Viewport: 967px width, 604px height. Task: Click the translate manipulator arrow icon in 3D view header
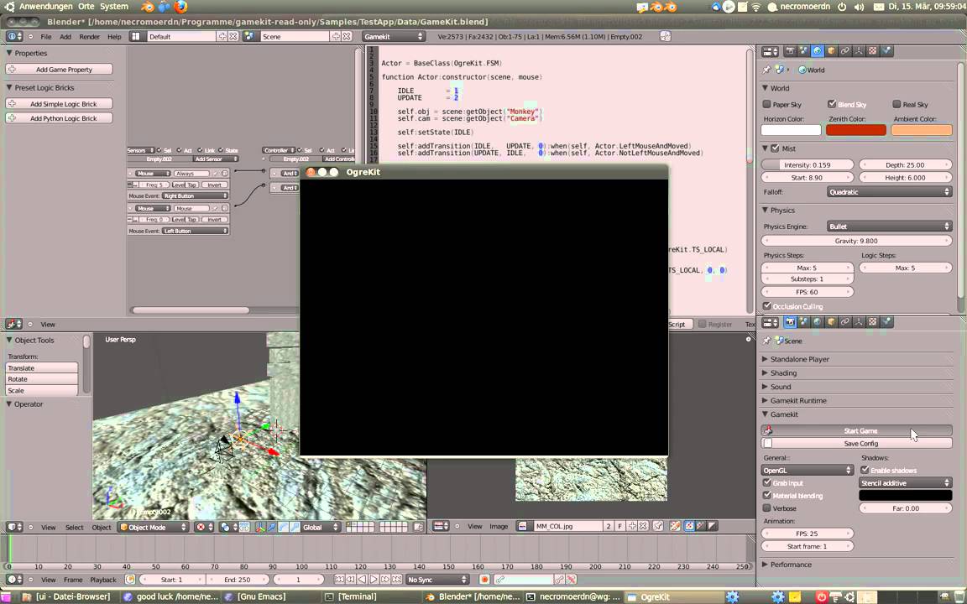[271, 527]
